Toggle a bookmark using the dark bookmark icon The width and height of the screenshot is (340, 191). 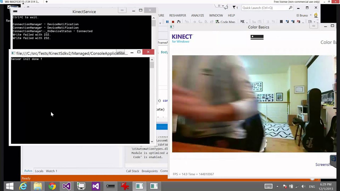coord(281,22)
